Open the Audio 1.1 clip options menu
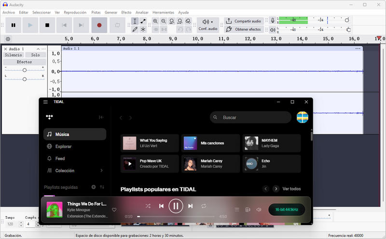This screenshot has height=239, width=386. (x=358, y=49)
